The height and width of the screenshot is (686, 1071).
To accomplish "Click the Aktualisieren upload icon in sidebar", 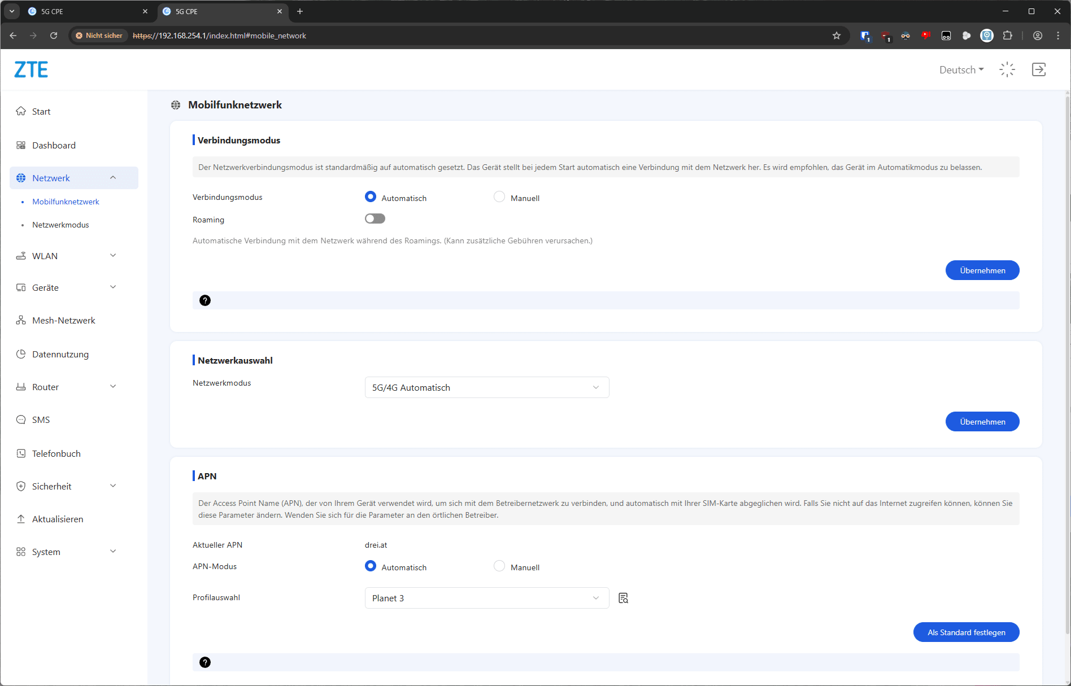I will pos(21,519).
